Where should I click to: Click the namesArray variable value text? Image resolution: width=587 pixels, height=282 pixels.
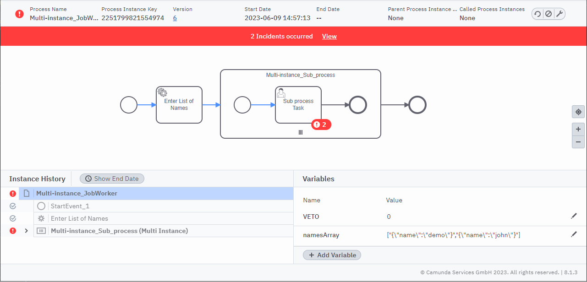coord(454,235)
